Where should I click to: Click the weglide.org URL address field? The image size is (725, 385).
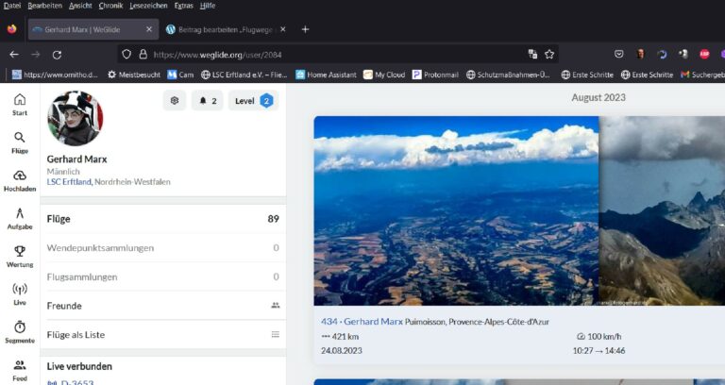click(338, 55)
